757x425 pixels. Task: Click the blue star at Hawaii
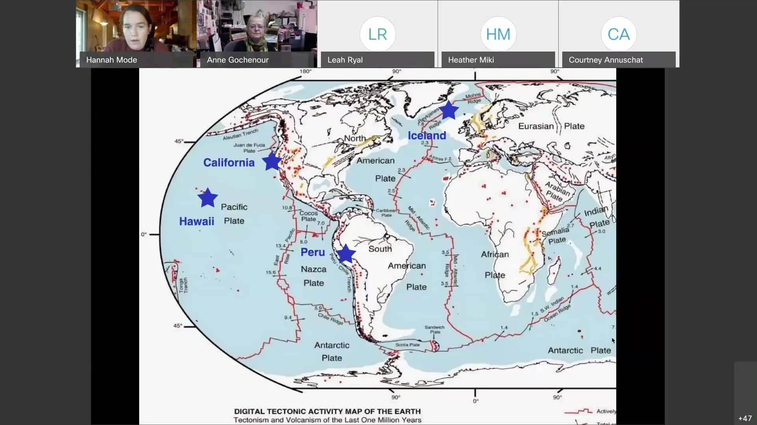tap(207, 198)
